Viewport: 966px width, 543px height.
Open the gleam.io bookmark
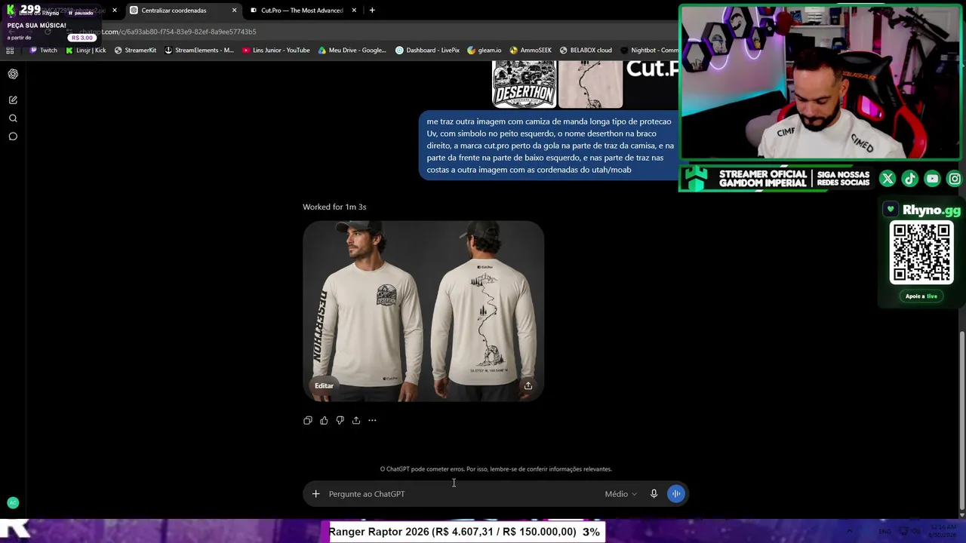[485, 51]
